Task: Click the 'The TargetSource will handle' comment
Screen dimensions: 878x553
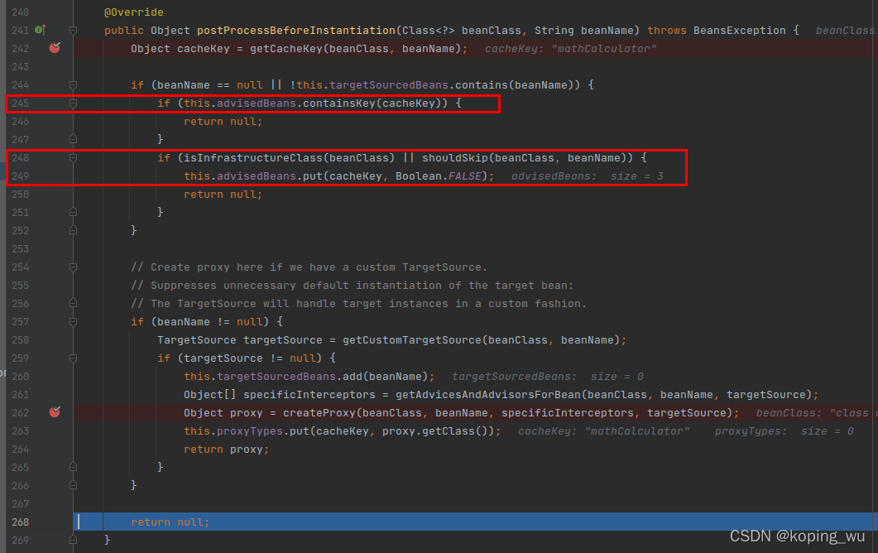Action: tap(359, 303)
